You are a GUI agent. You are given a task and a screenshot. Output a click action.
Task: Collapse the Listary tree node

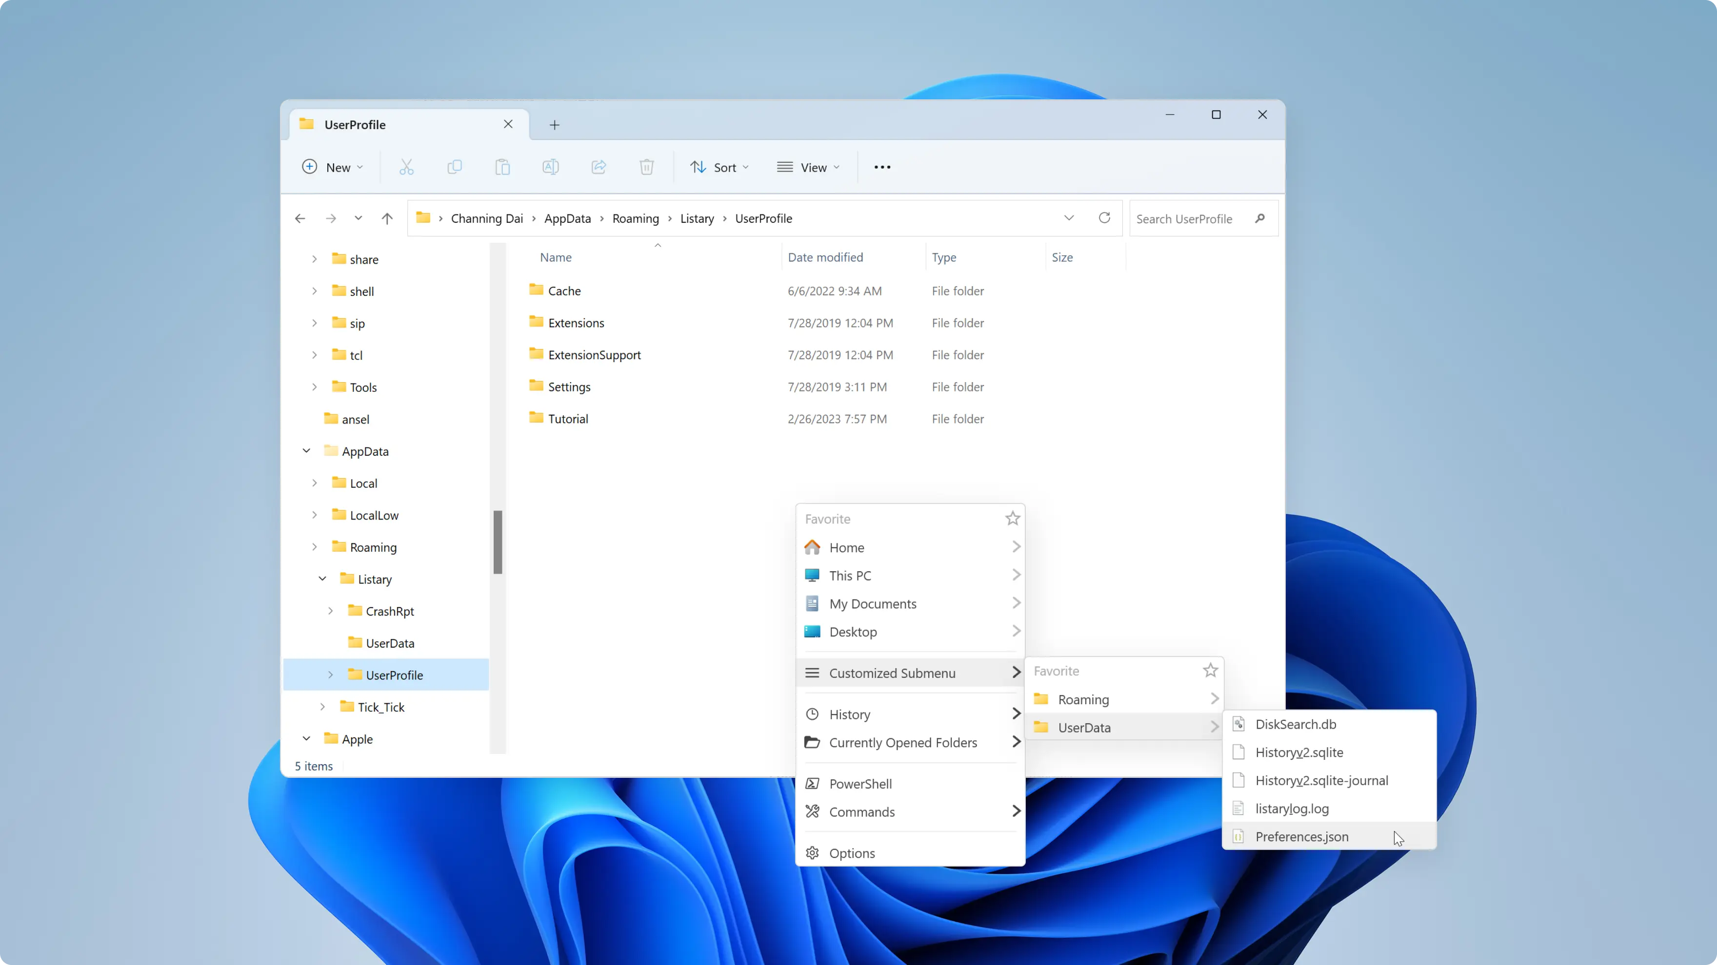pyautogui.click(x=322, y=579)
